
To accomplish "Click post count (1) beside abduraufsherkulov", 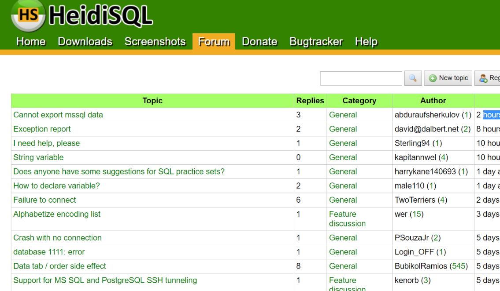I will (x=467, y=115).
